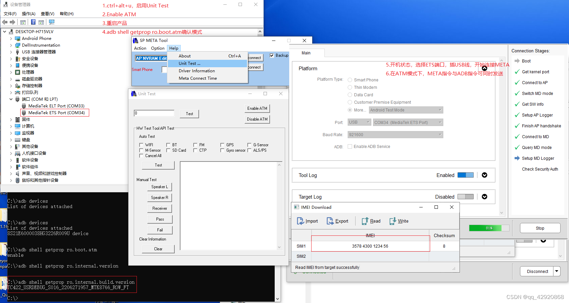Click the 打印队列 printer icon

[18, 93]
